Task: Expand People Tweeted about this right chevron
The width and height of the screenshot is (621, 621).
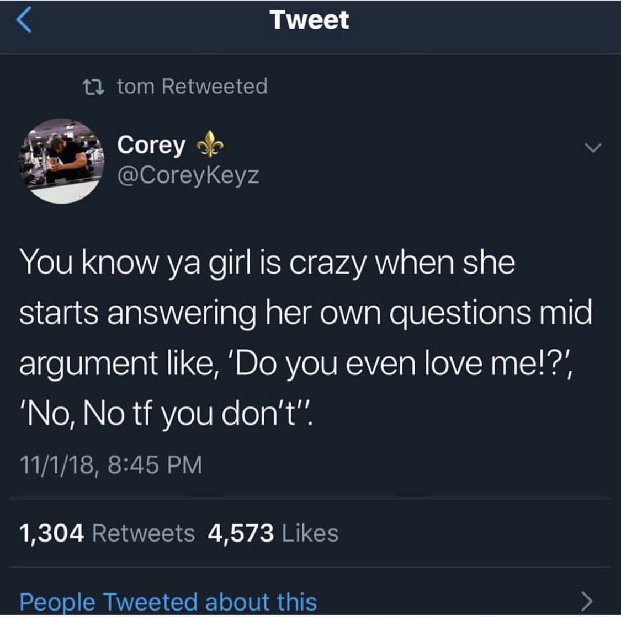Action: (x=587, y=602)
